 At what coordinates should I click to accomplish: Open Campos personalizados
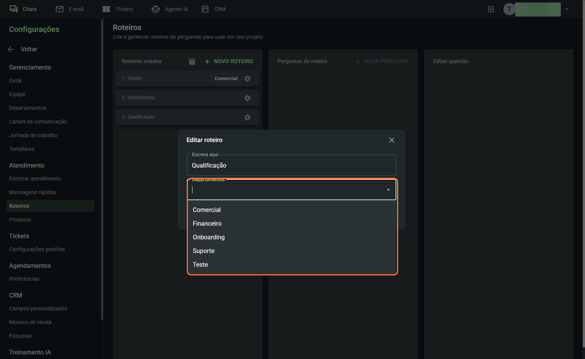(38, 308)
